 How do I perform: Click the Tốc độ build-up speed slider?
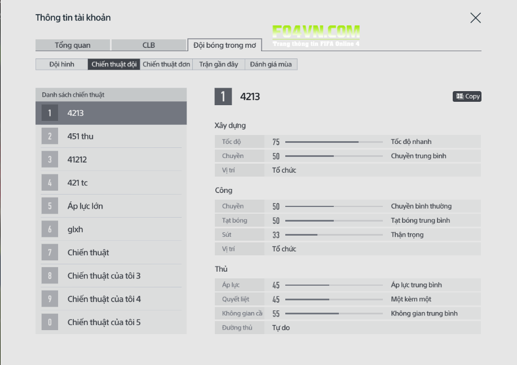(x=334, y=142)
